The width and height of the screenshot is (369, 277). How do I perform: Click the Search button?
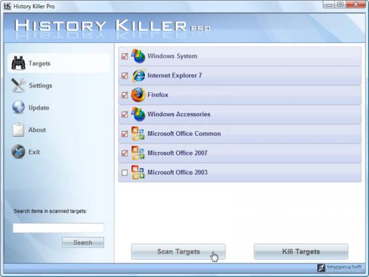[x=83, y=242]
